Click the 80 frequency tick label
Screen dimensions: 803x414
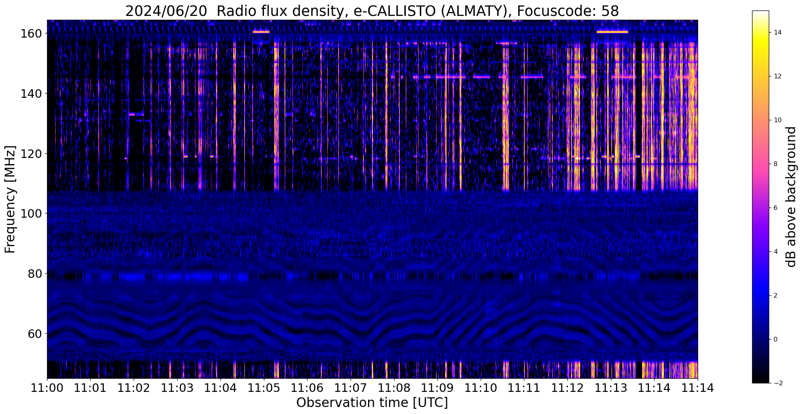coord(35,274)
